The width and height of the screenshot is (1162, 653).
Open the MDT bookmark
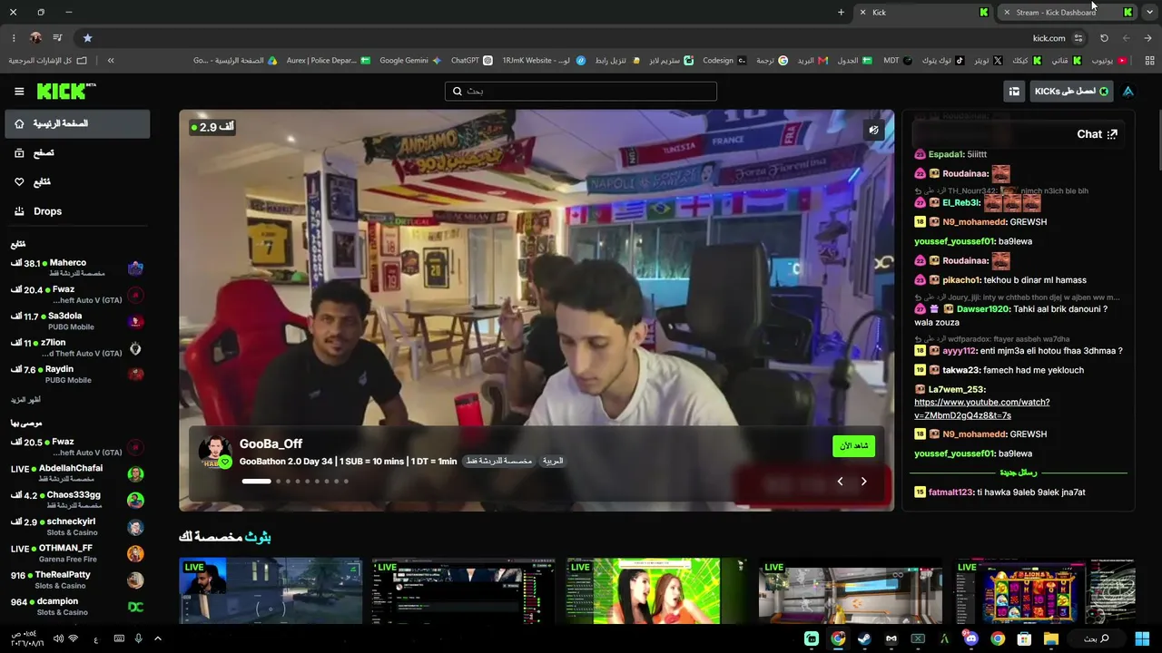pos(898,61)
